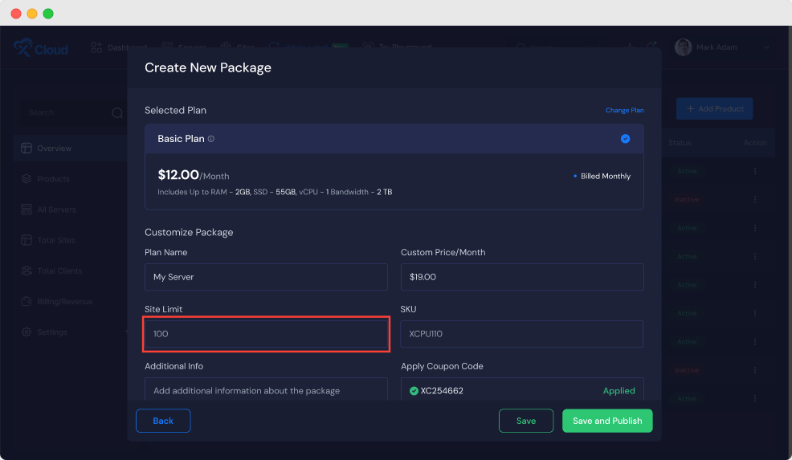Viewport: 792px width, 460px height.
Task: Click the Overview icon in the sidebar
Action: 27,149
